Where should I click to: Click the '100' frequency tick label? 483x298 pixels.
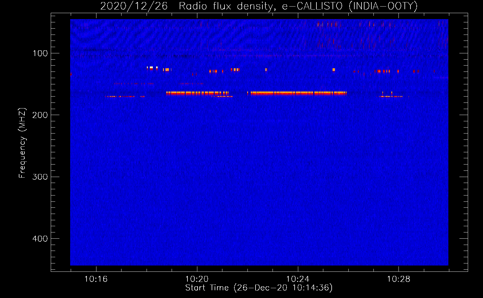(x=40, y=53)
